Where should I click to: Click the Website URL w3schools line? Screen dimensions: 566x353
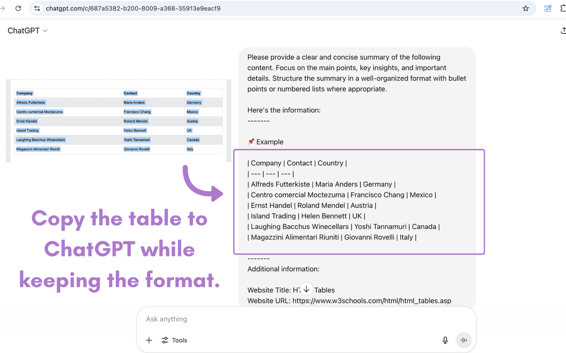349,300
